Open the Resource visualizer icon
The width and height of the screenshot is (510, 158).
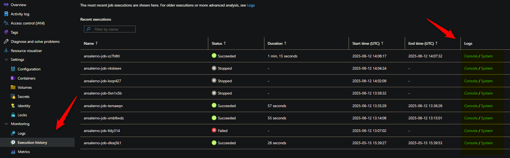click(x=6, y=50)
